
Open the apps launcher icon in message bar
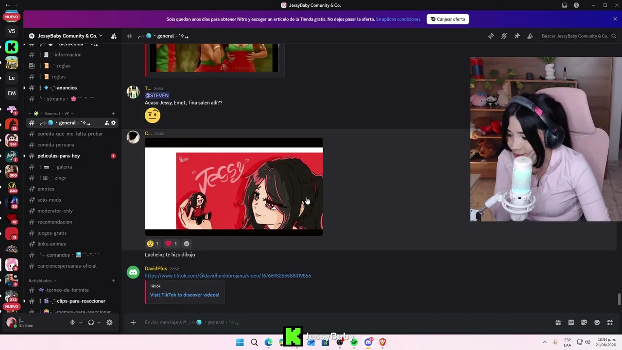point(610,322)
